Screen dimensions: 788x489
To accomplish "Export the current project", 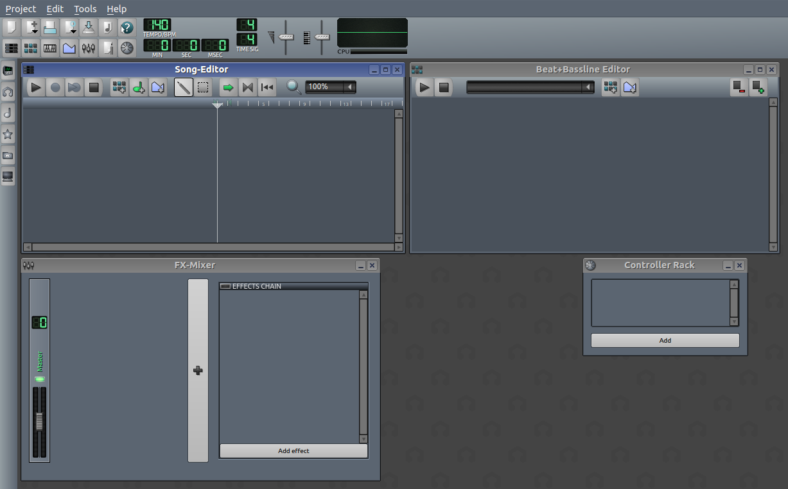I will (x=88, y=27).
